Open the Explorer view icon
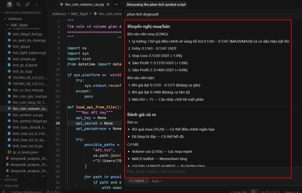Image resolution: width=302 pixels, height=193 pixels. (x=9, y=4)
